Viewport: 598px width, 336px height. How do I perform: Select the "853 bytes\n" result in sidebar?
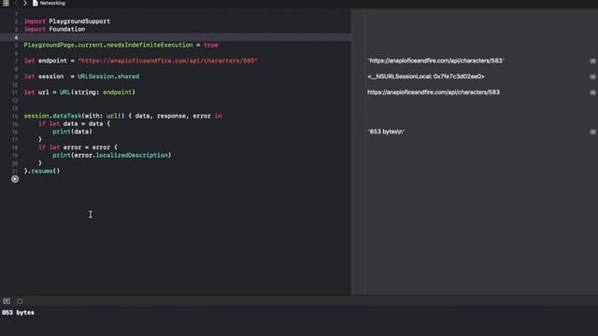pos(386,132)
